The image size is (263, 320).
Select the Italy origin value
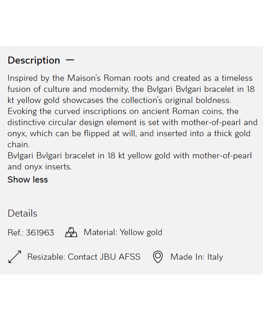coord(215,257)
